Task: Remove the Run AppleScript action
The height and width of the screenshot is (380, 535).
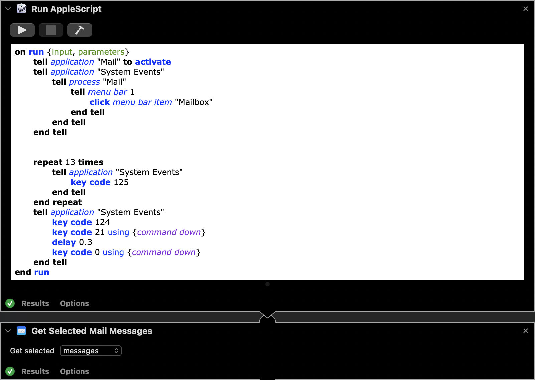Action: [x=525, y=9]
